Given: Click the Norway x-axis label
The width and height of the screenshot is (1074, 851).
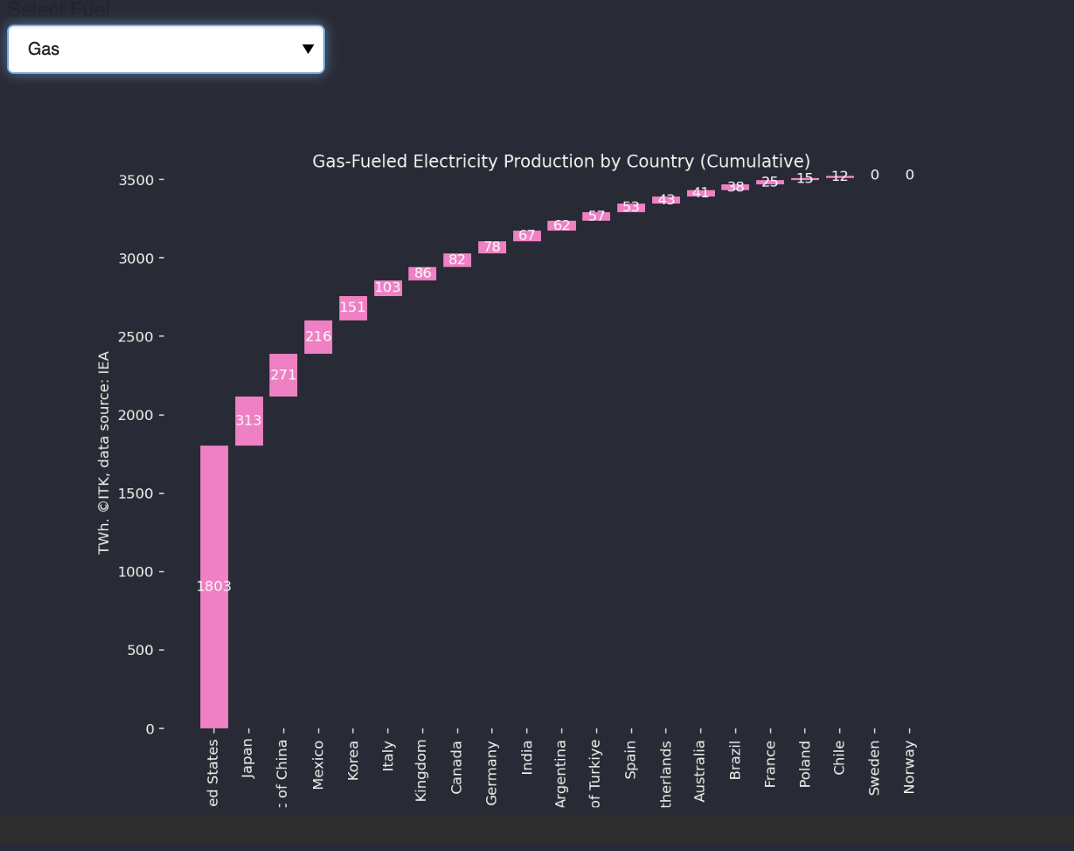Looking at the screenshot, I should [x=910, y=767].
